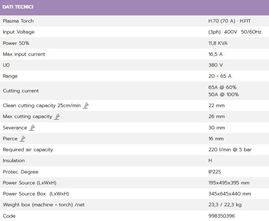This screenshot has height=221, width=269.
Task: Select the 65A @ 60% cutting current line
Action: tap(222, 87)
